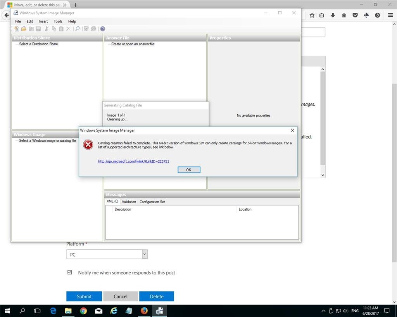397x317 pixels.
Task: Click the gray Cancel button
Action: click(x=121, y=296)
